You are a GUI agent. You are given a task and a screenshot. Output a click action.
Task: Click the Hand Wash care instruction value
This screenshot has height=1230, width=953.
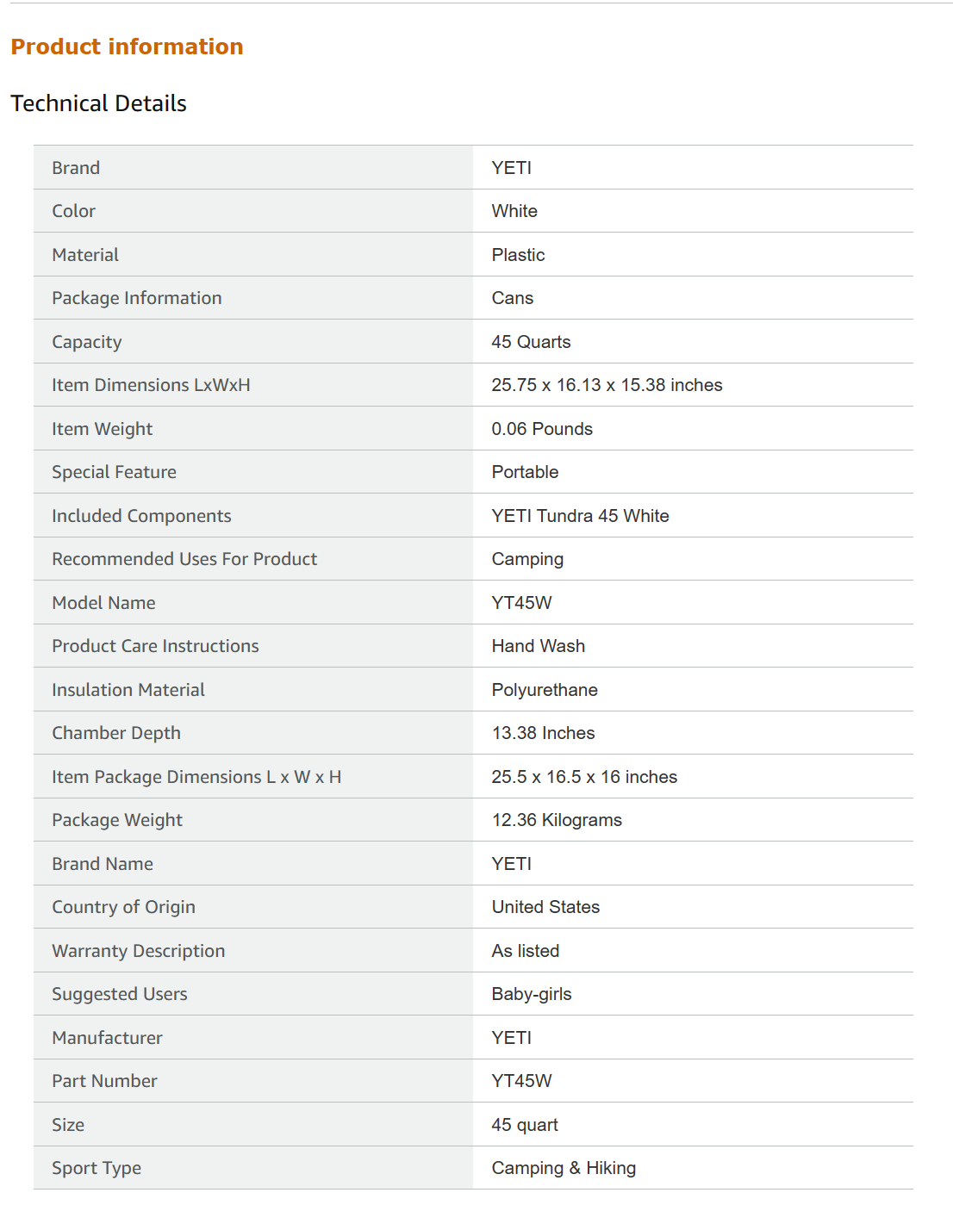[538, 646]
